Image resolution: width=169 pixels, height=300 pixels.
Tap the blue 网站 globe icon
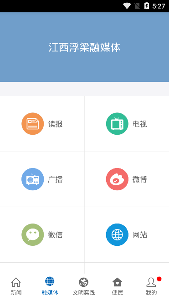click(x=117, y=234)
